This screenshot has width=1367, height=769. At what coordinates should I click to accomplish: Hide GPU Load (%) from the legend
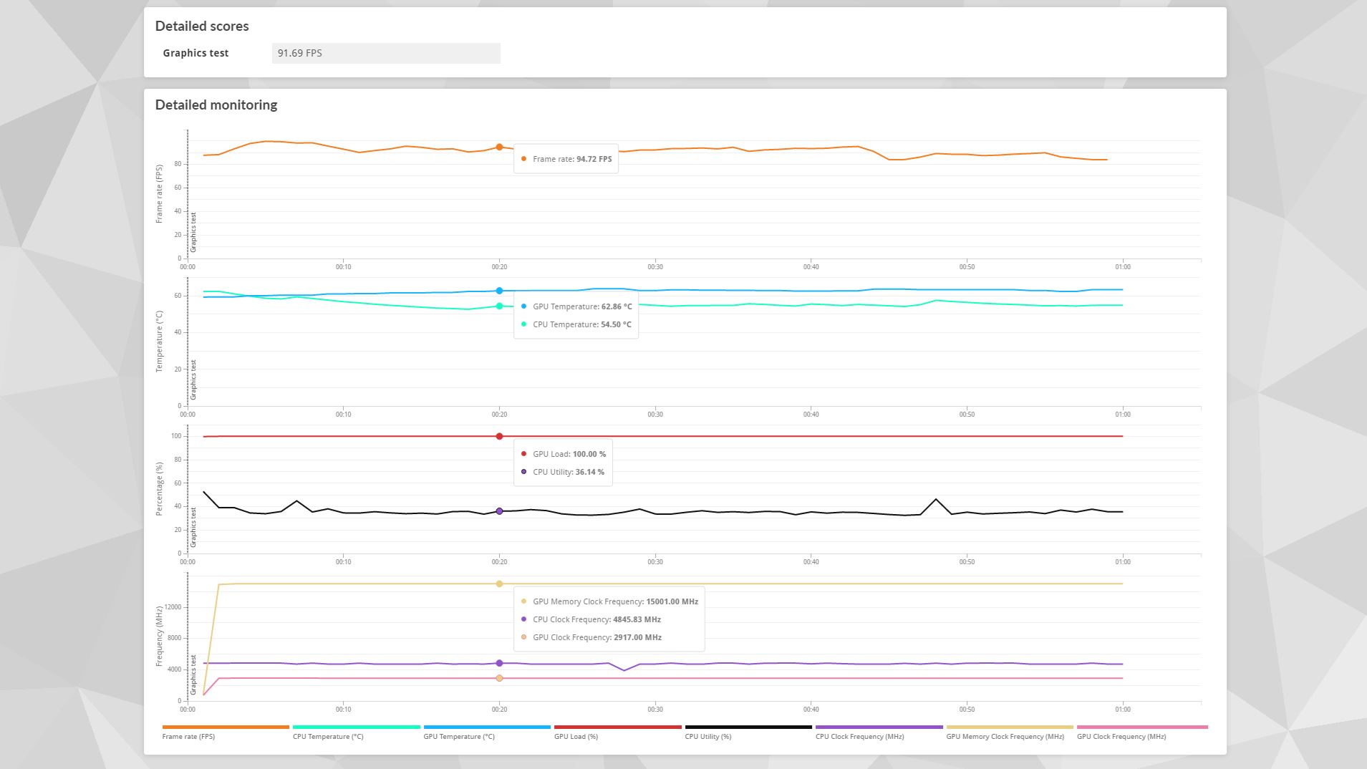576,736
